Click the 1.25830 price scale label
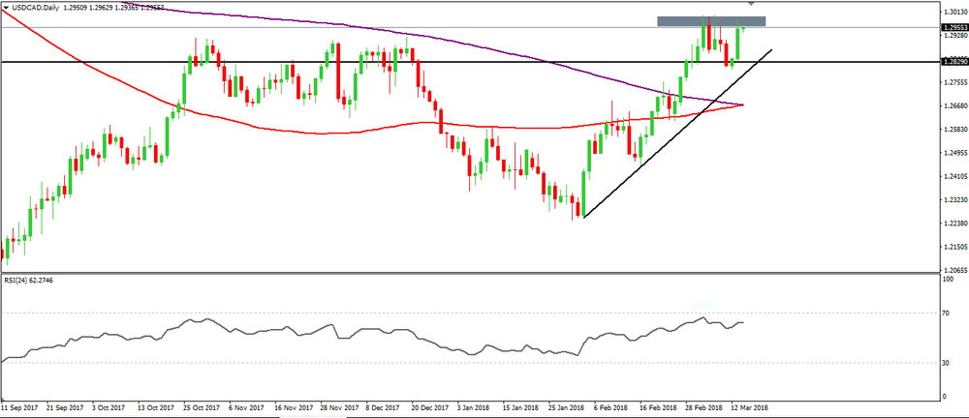The width and height of the screenshot is (969, 418). point(954,130)
